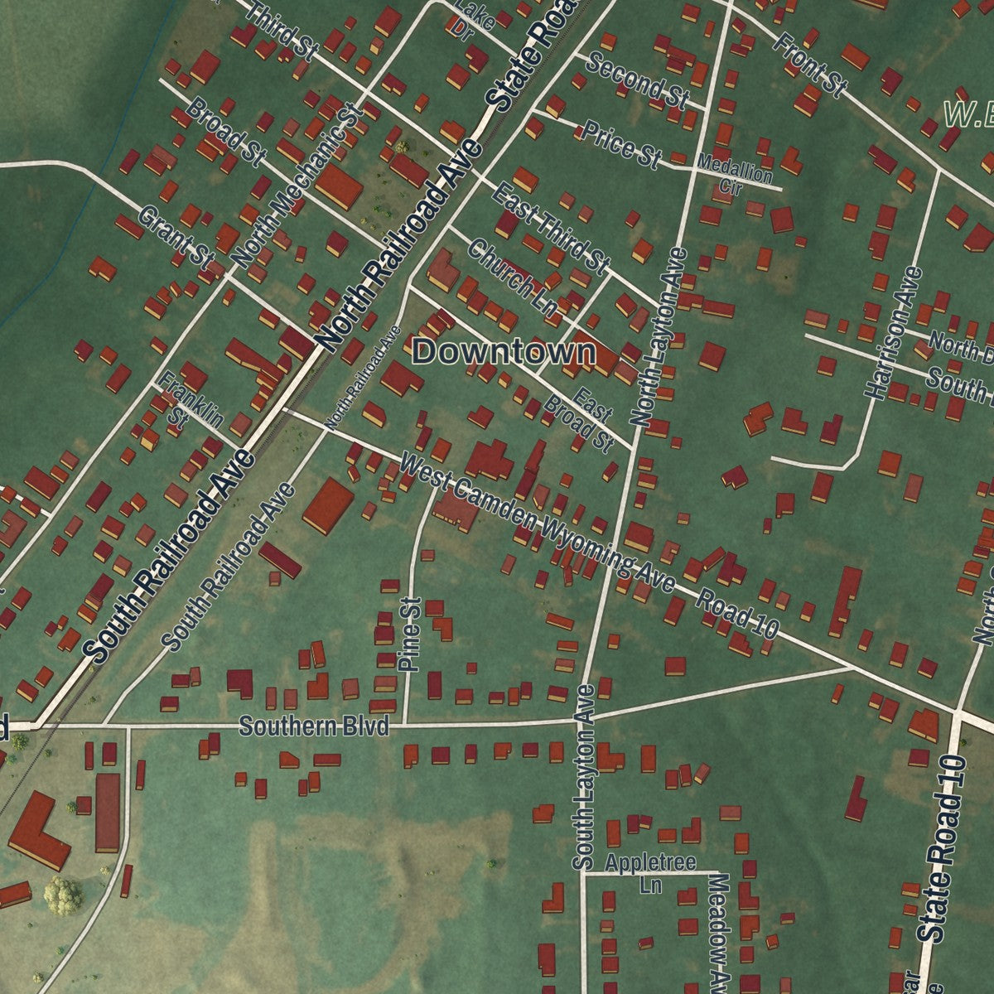Click the North Mechanic St label
Image resolution: width=994 pixels, height=994 pixels.
297,186
